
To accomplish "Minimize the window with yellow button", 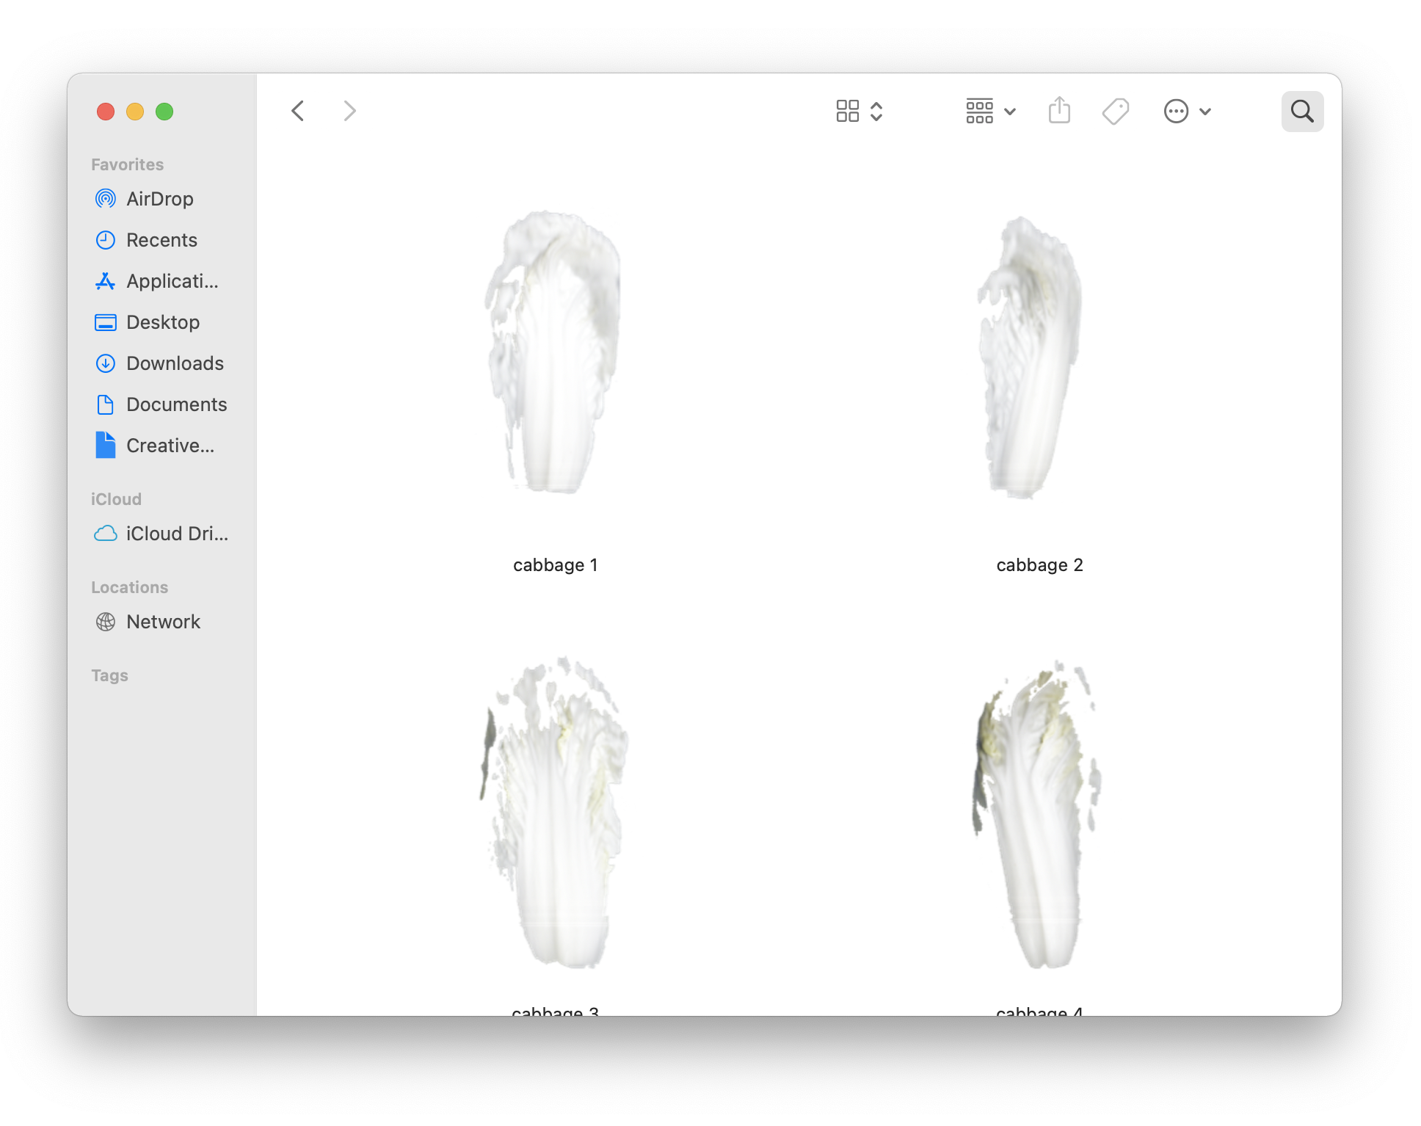I will pos(135,112).
